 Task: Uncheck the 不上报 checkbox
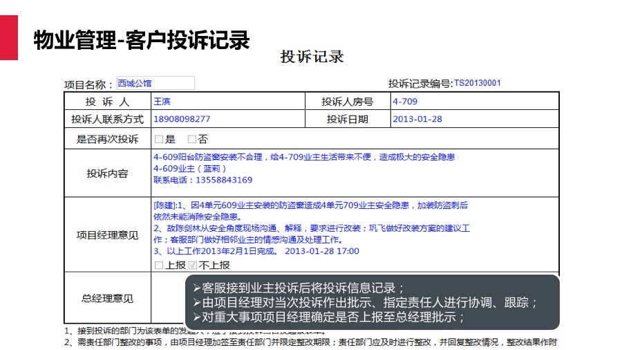tap(193, 265)
